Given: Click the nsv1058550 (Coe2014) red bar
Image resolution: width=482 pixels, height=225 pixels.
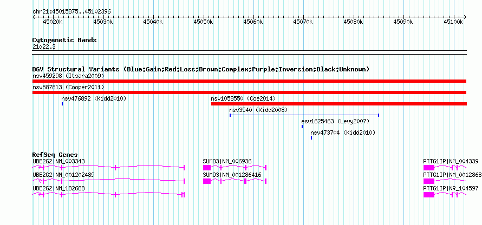Looking at the screenshot, I should point(338,104).
